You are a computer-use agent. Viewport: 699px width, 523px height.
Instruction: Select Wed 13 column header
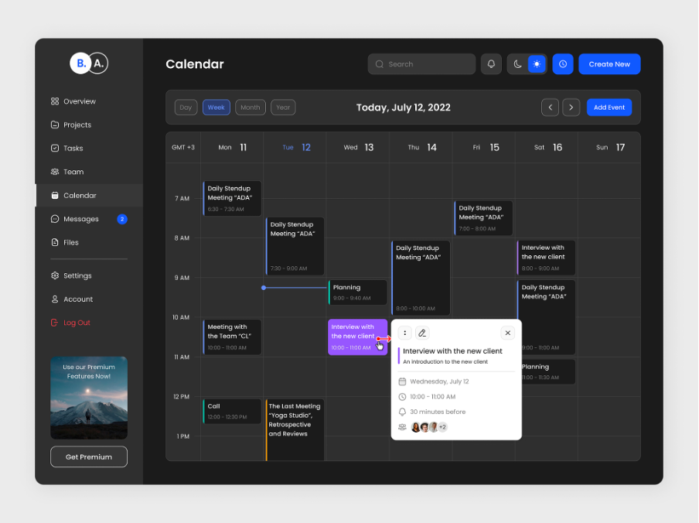[359, 148]
